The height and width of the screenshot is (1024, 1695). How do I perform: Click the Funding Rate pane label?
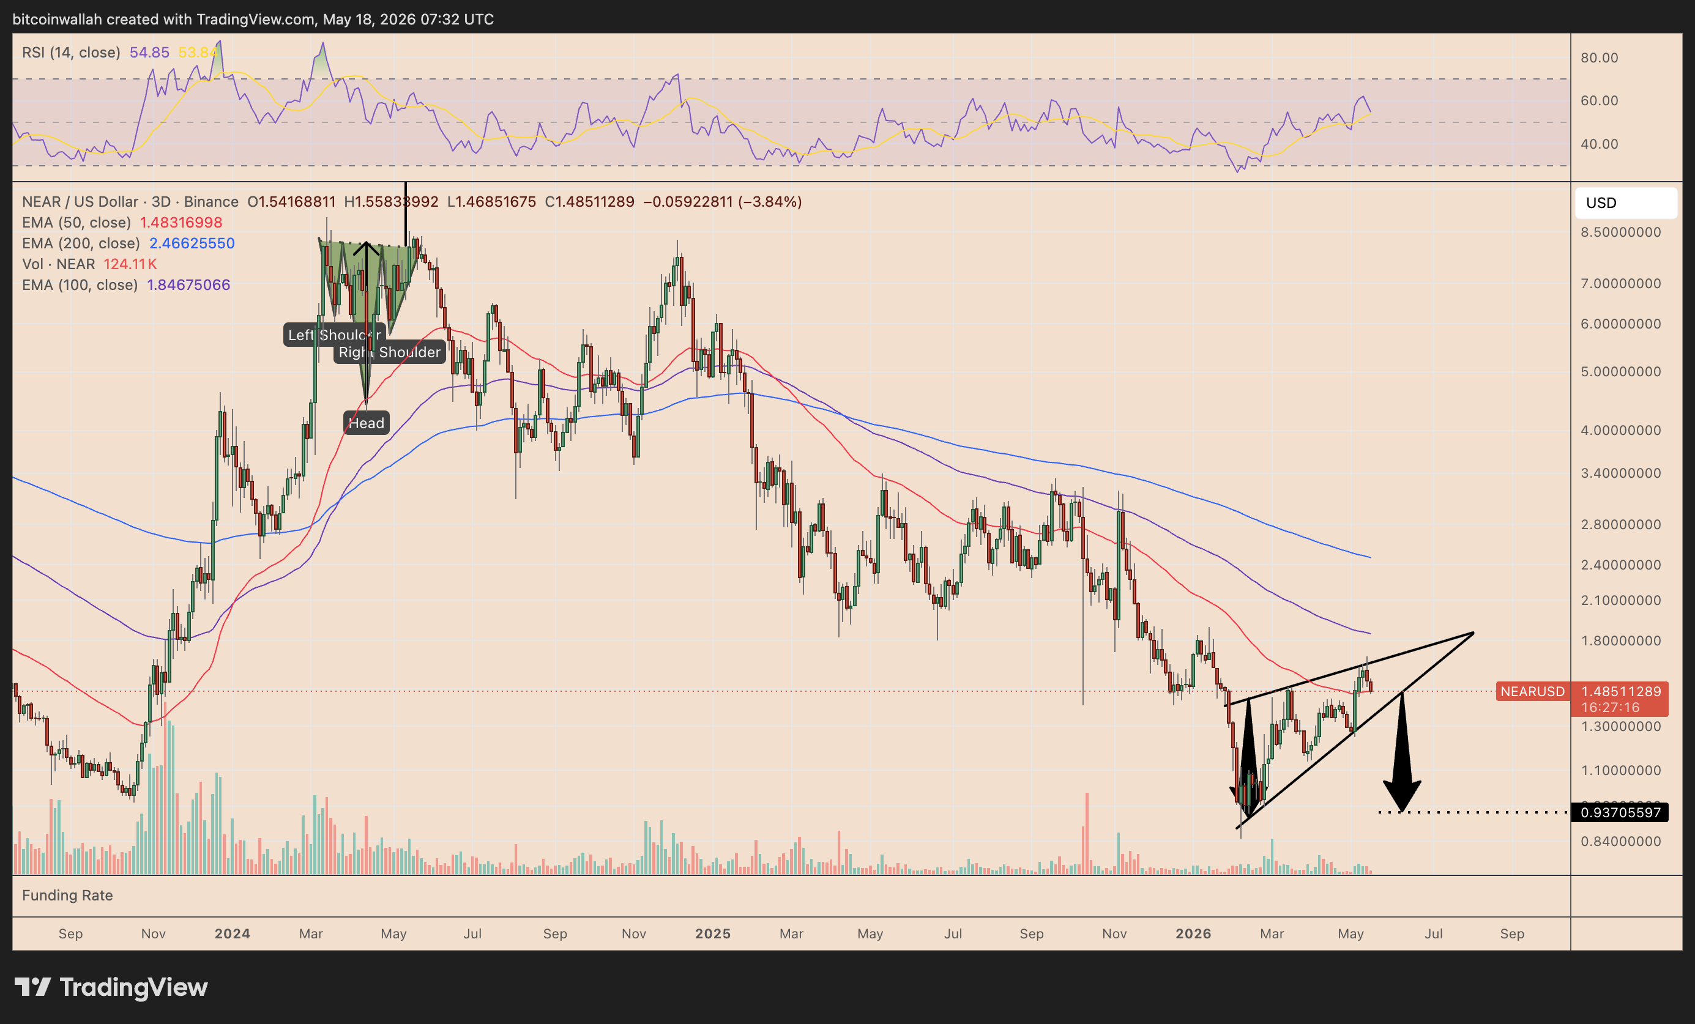[x=67, y=896]
